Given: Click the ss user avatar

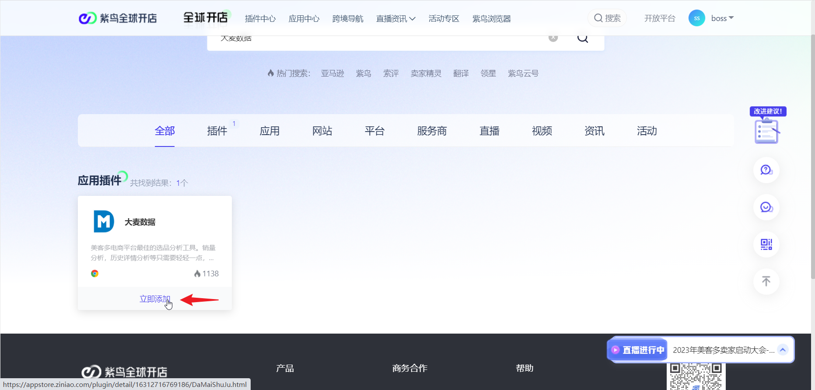Looking at the screenshot, I should pyautogui.click(x=697, y=18).
